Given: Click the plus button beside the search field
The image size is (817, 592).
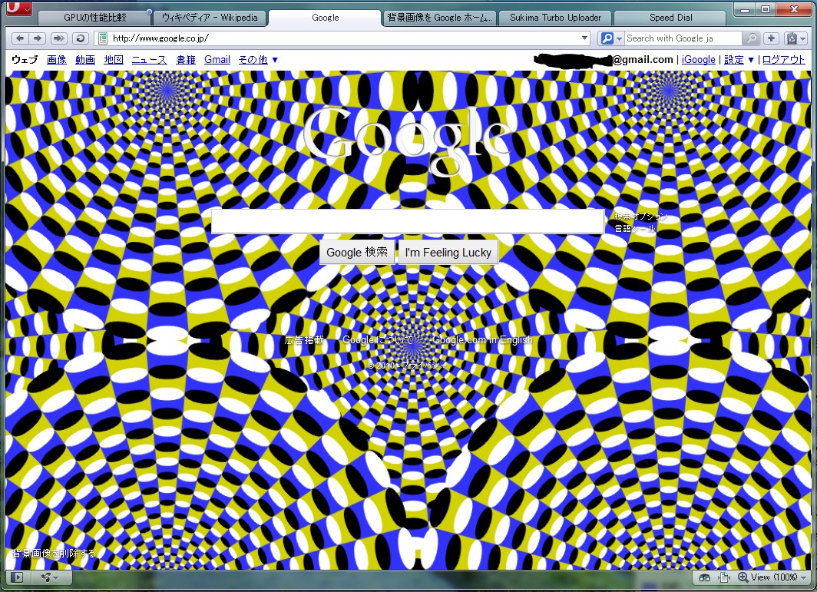Looking at the screenshot, I should pyautogui.click(x=771, y=38).
